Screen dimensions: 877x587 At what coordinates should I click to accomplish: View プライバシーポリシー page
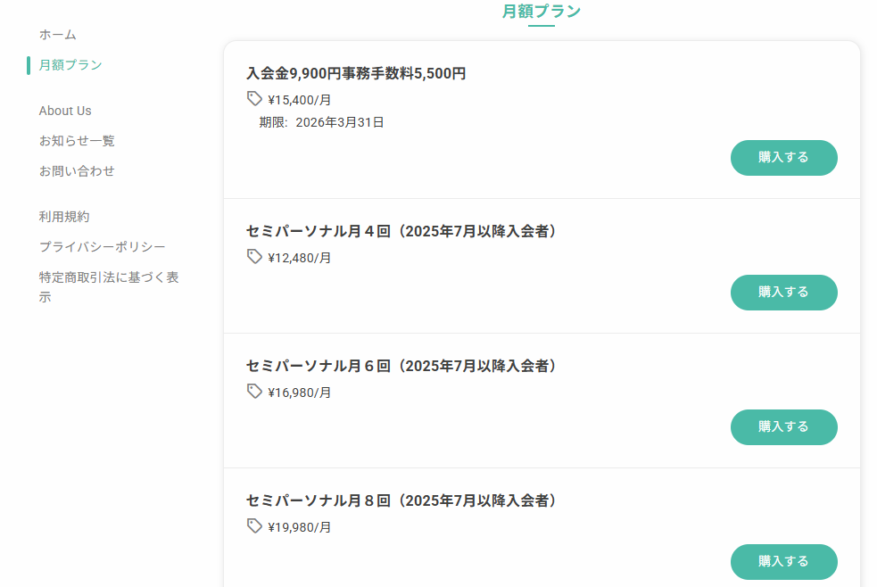(102, 247)
